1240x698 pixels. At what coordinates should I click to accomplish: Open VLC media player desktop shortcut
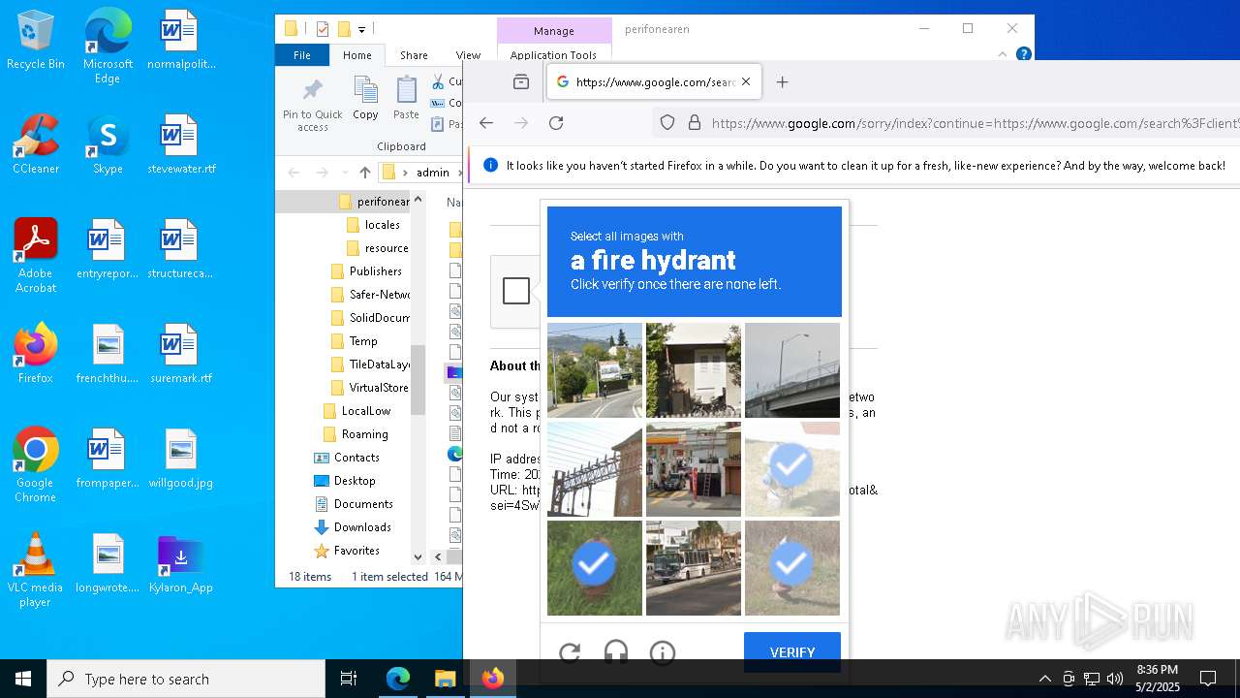coord(36,570)
